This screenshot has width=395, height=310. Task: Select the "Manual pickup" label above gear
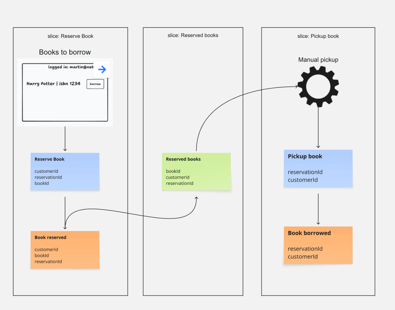[x=318, y=60]
